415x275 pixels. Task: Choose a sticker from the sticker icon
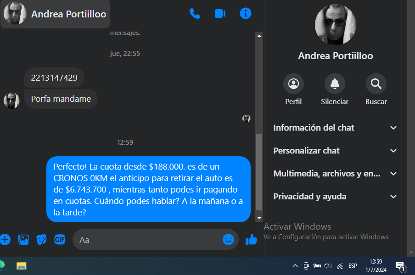click(42, 240)
